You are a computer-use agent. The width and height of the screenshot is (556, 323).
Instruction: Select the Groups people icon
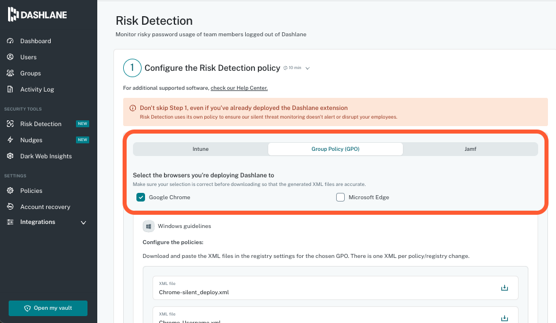click(10, 73)
